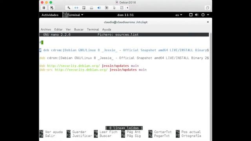The height and width of the screenshot is (141, 251).
Task: Click the 'Pág Sig' nano shortcut
Action: (x=131, y=136)
